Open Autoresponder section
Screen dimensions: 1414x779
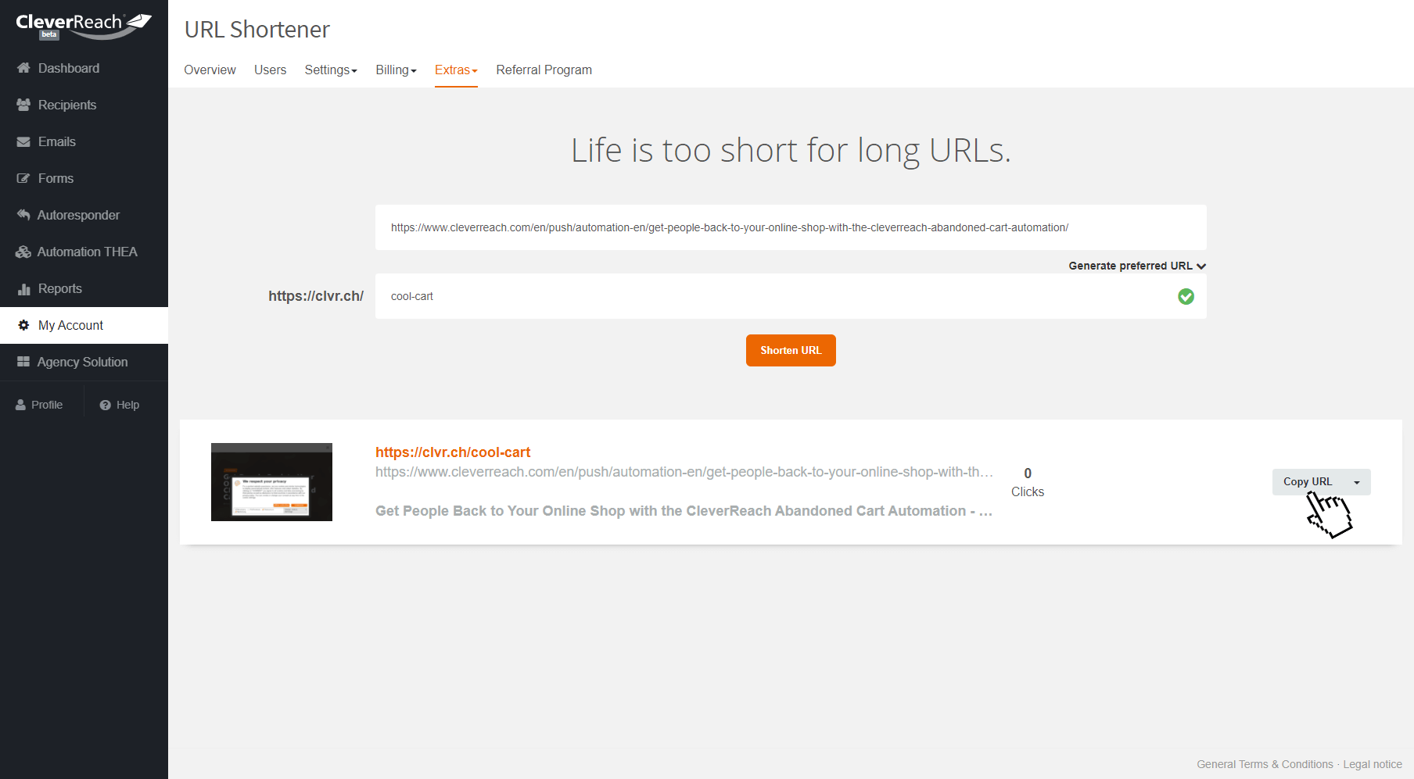[x=84, y=215]
